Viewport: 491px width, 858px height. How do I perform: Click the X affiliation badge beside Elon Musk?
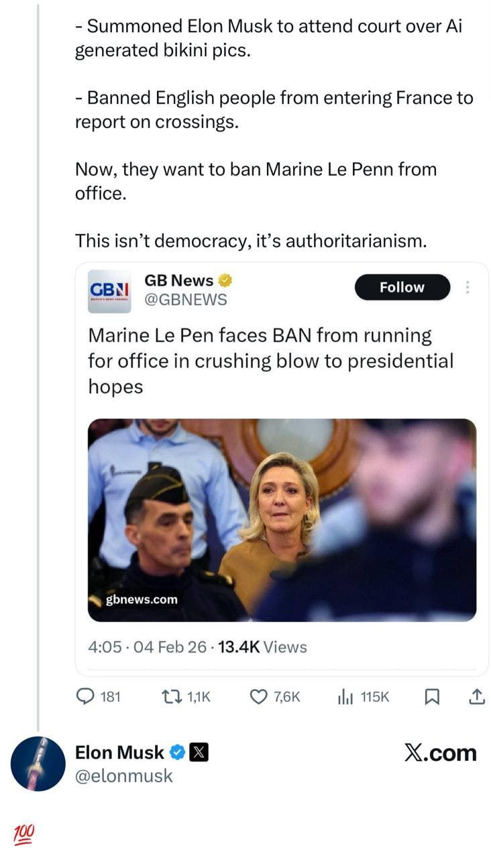tap(199, 753)
